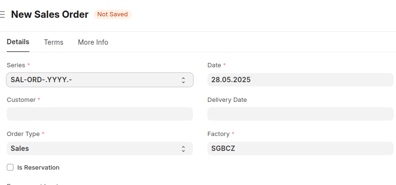This screenshot has width=396, height=185.
Task: Click the empty Delivery Date field
Action: click(x=300, y=114)
